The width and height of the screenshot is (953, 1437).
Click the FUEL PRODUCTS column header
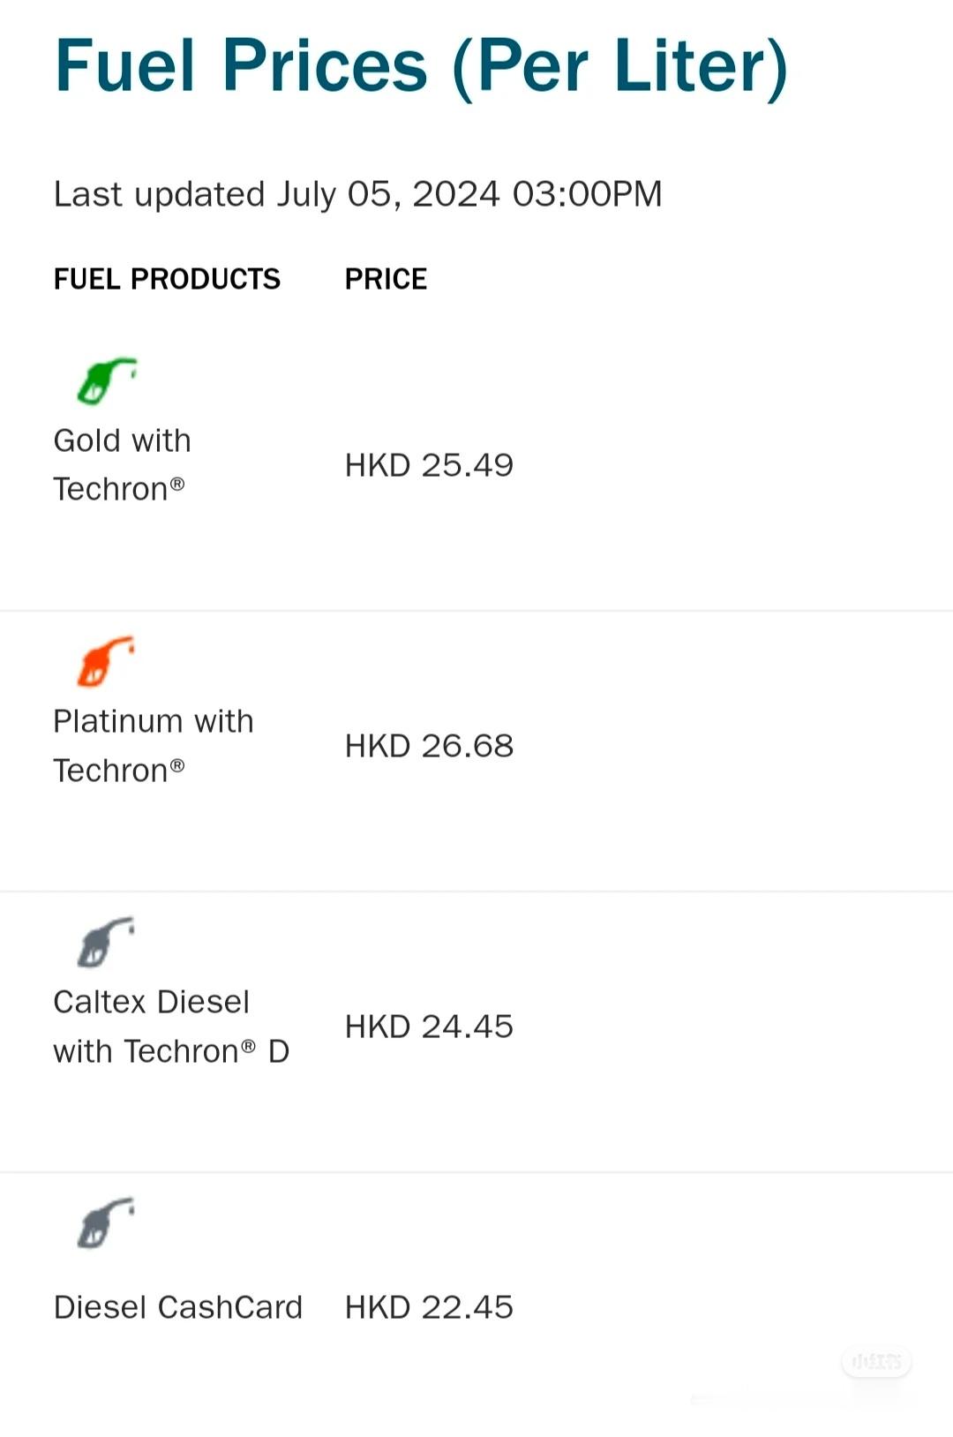click(167, 279)
